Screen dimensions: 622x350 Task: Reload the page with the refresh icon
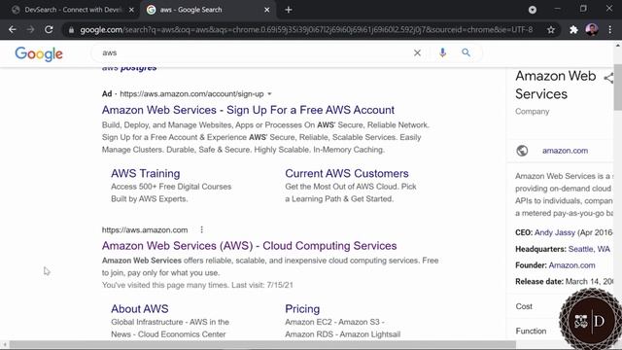[x=49, y=29]
